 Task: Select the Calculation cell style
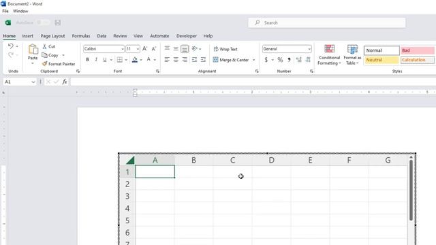pyautogui.click(x=418, y=60)
